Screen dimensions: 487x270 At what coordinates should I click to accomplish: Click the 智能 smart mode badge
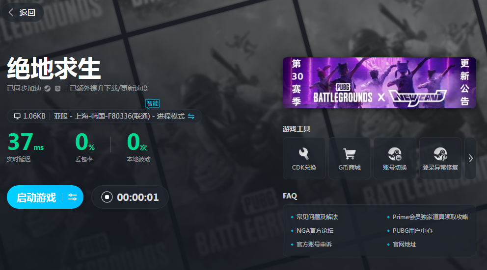coord(153,103)
